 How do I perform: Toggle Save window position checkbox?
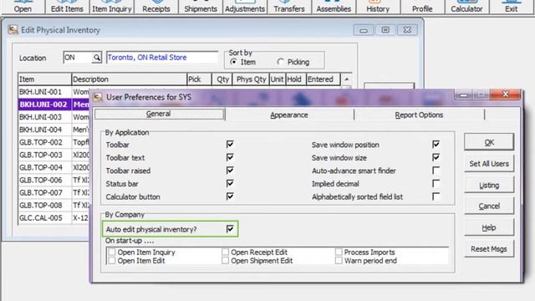[x=436, y=145]
